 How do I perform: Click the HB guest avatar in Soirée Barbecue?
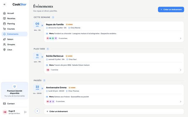[x=48, y=70]
